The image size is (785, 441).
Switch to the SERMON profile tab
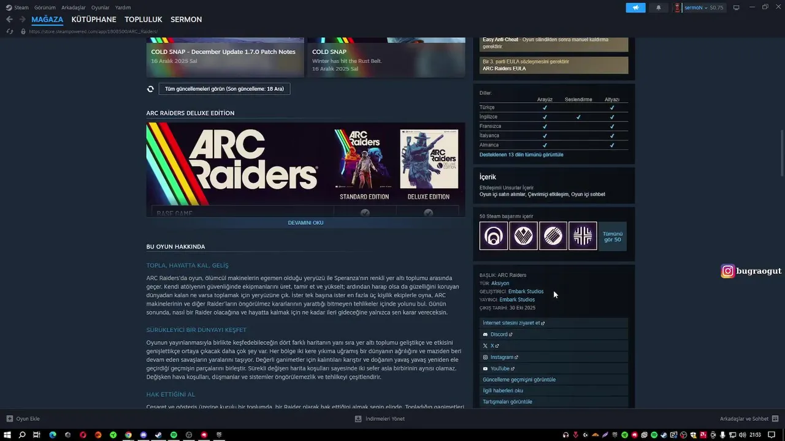pyautogui.click(x=186, y=20)
